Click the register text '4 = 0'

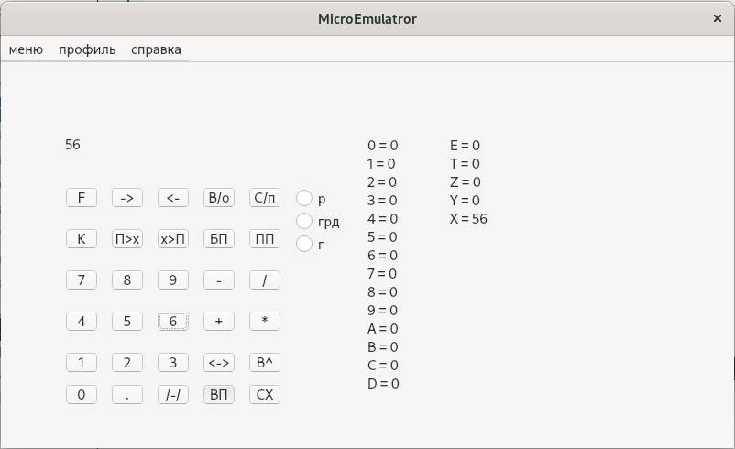[x=383, y=218]
